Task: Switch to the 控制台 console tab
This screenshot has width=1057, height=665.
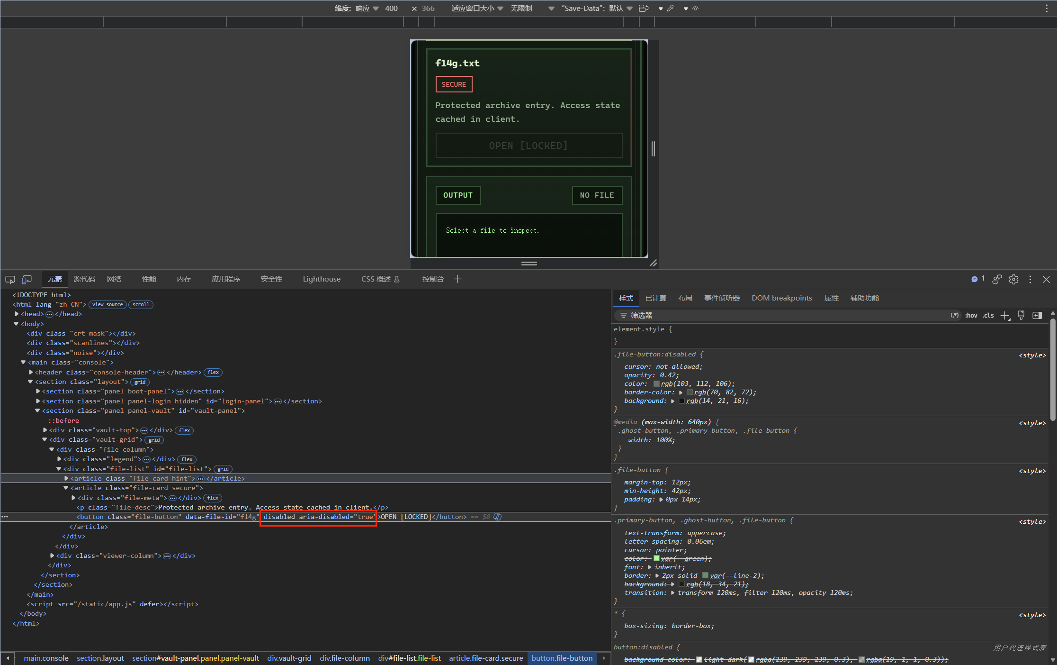Action: (433, 279)
